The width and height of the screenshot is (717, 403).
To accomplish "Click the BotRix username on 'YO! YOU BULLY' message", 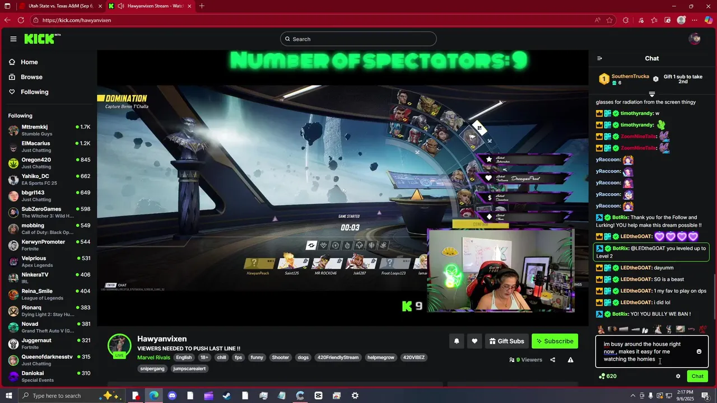I will coord(621,314).
